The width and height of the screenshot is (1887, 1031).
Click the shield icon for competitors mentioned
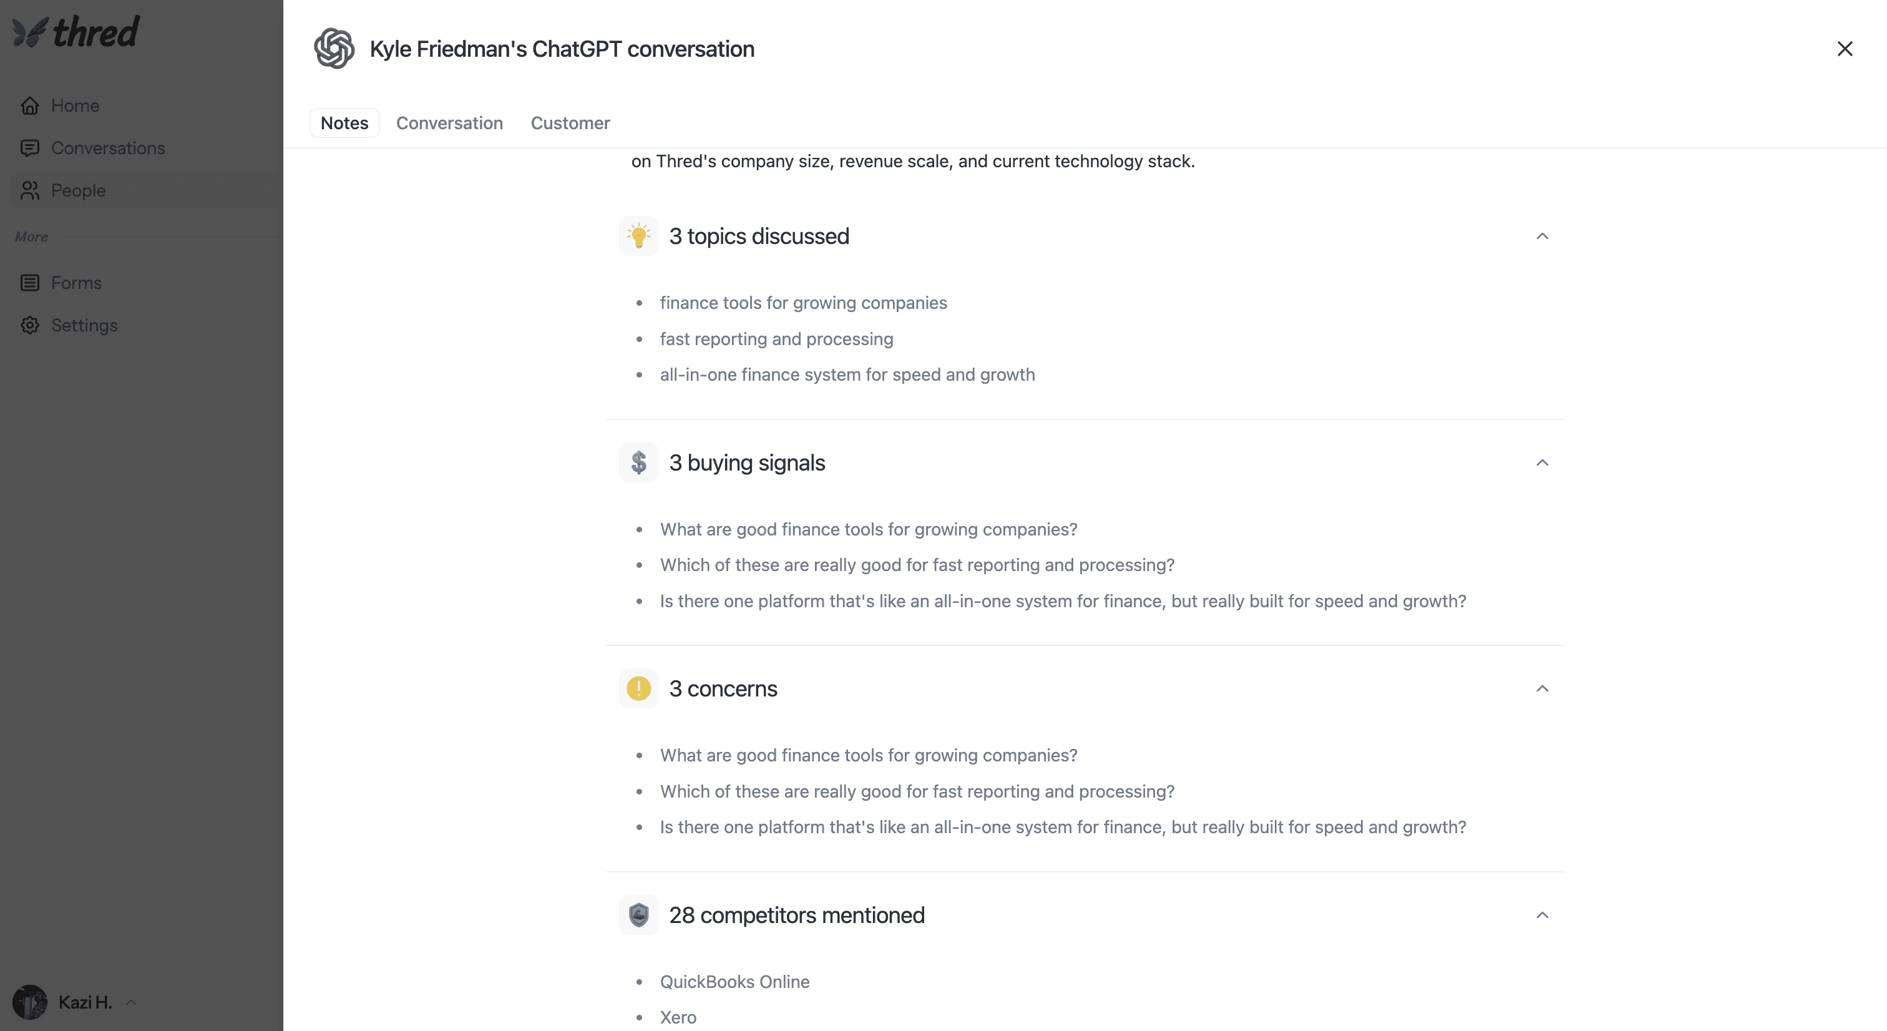[638, 914]
